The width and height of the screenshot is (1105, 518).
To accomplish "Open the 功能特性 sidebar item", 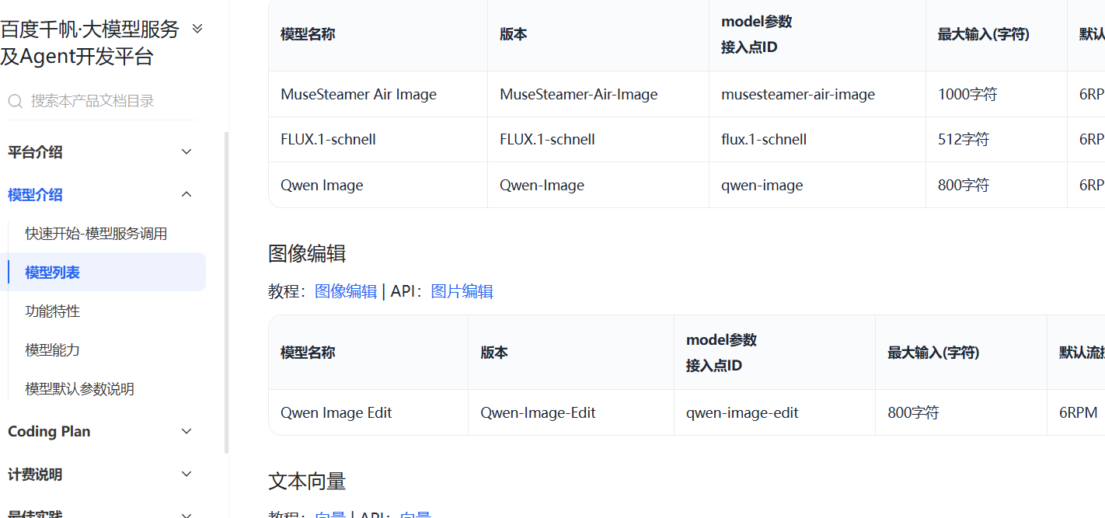I will point(53,311).
